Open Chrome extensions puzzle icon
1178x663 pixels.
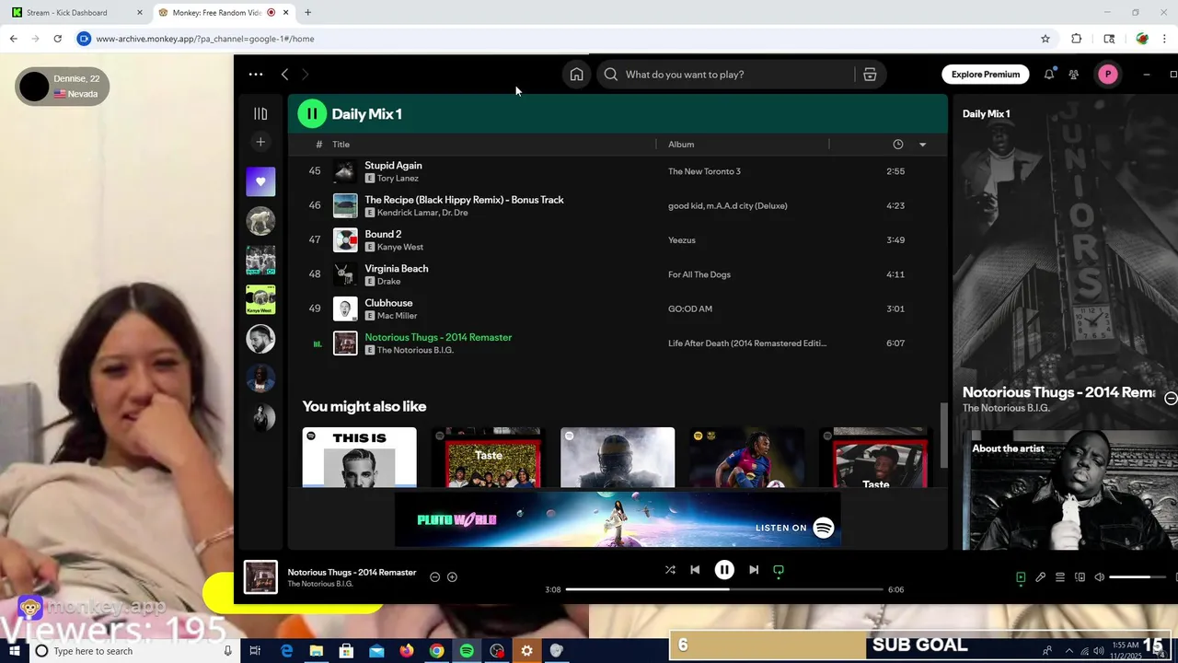1076,39
